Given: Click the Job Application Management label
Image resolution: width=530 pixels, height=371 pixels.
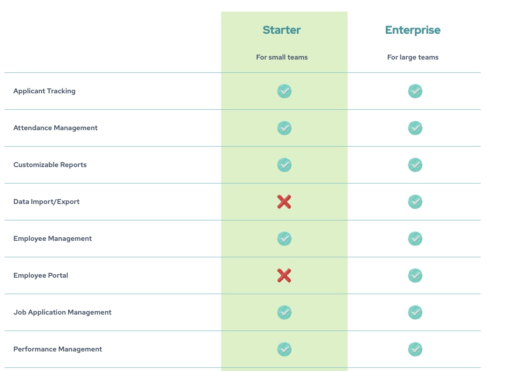Looking at the screenshot, I should [62, 312].
